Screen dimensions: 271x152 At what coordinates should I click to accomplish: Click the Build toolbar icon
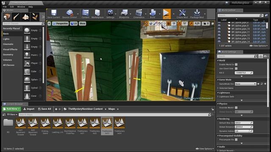[152, 14]
